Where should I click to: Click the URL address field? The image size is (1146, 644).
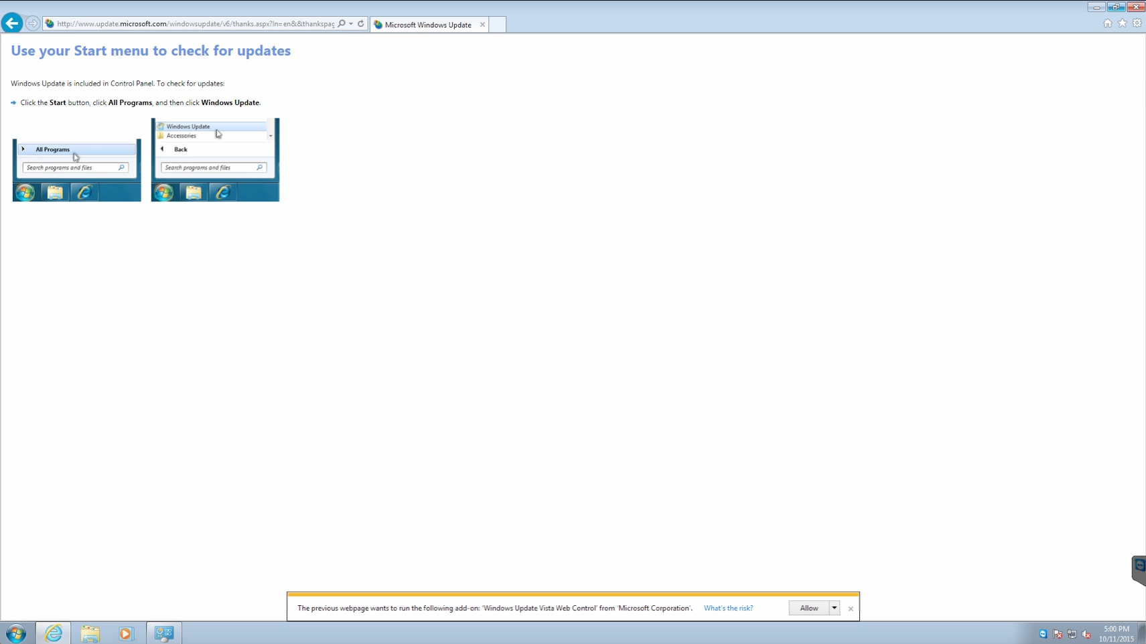[194, 23]
